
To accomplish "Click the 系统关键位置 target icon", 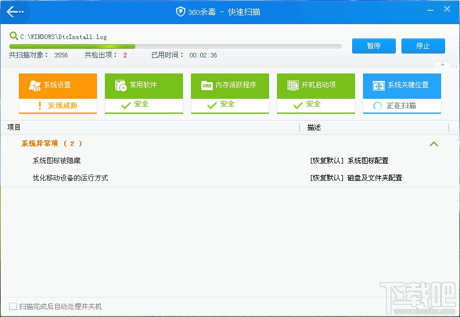I will 379,86.
